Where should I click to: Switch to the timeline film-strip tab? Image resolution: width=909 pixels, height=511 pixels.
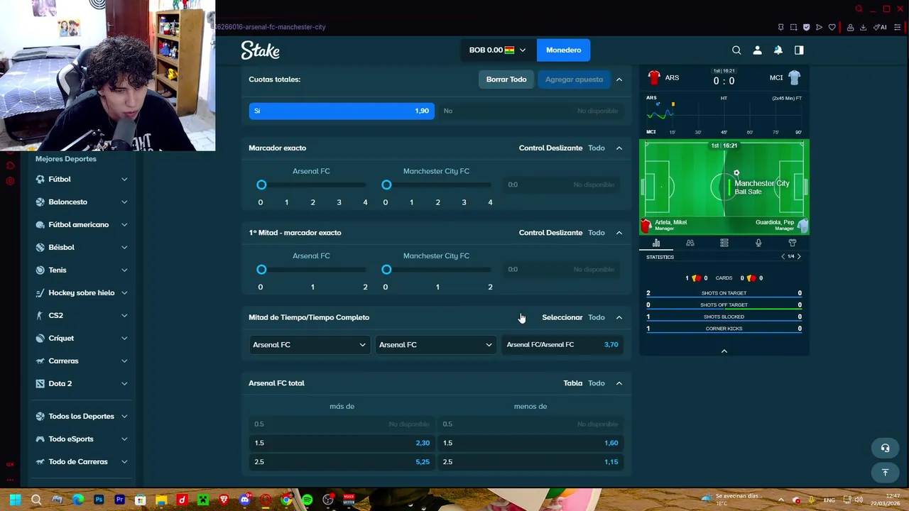(724, 243)
